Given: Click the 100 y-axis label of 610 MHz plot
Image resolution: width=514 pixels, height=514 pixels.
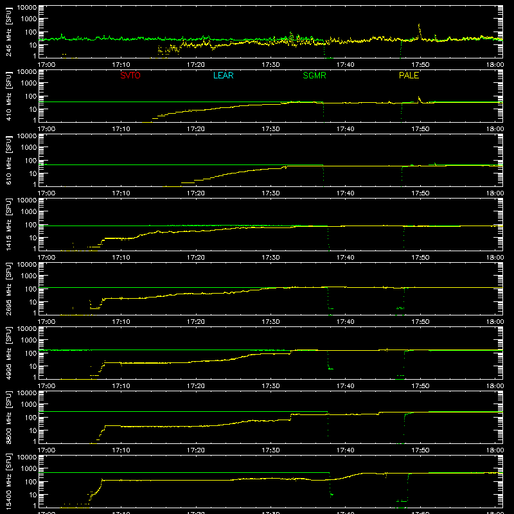Looking at the screenshot, I should coord(30,161).
